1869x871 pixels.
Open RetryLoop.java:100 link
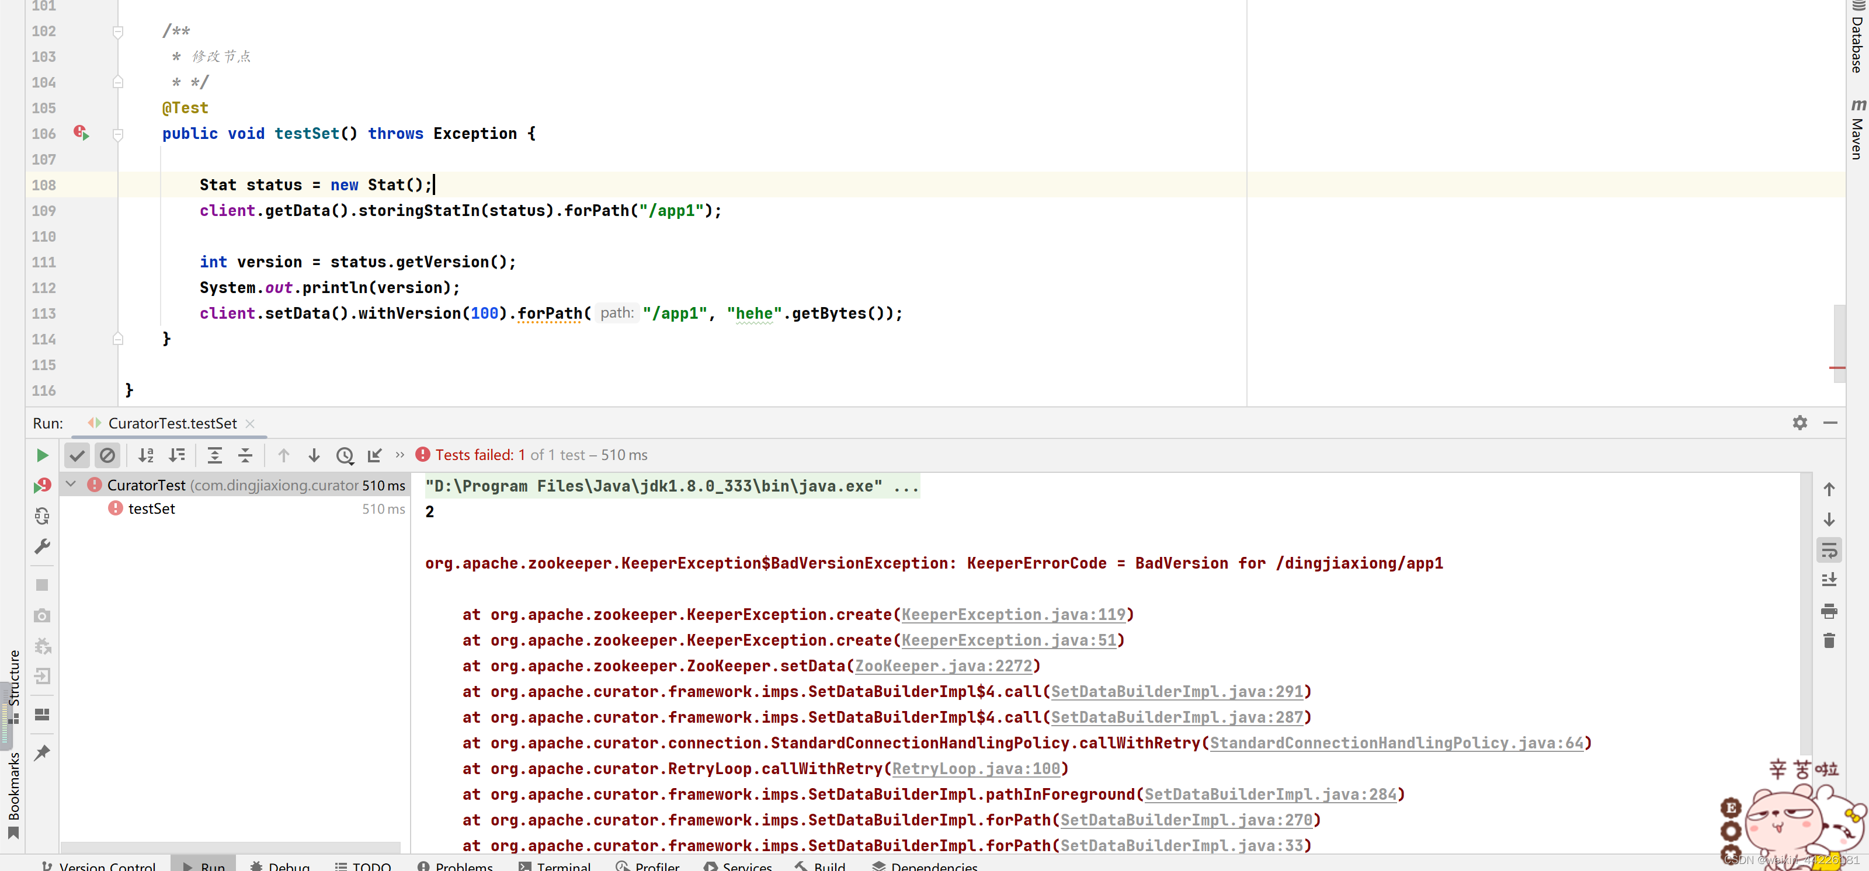[x=976, y=769]
